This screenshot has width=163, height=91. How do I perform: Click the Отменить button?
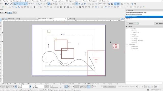coord(112,87)
